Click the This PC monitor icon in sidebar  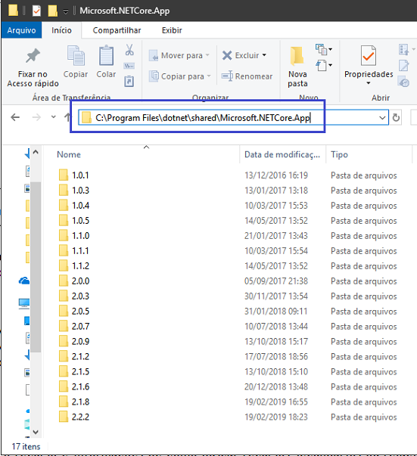click(24, 303)
